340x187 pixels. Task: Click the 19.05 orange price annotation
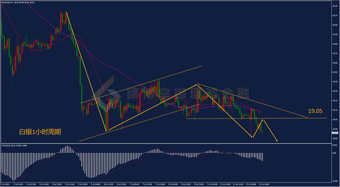(315, 111)
